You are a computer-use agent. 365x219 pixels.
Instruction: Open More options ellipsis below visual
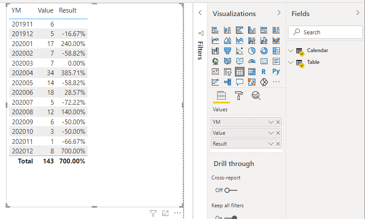(177, 213)
